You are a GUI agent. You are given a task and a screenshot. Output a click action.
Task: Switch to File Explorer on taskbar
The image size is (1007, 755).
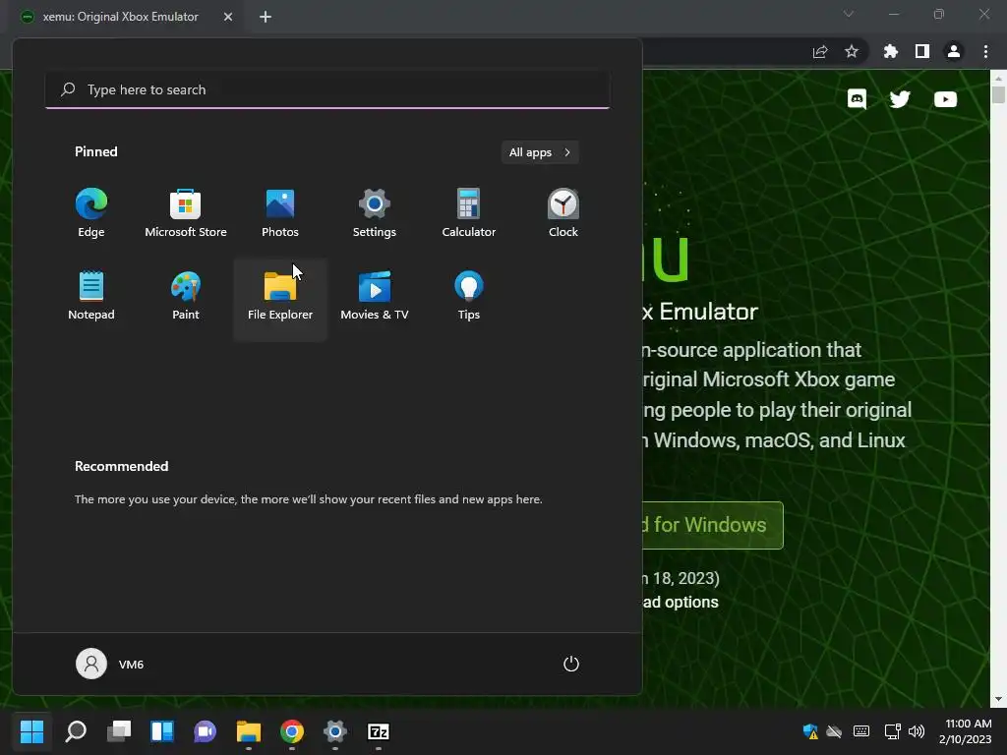point(249,731)
